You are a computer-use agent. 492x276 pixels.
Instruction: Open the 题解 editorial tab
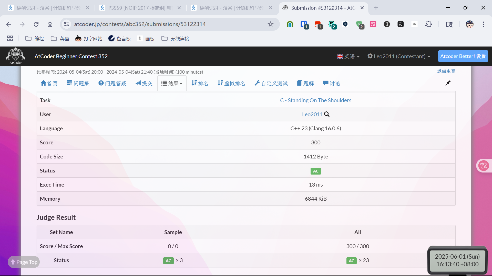305,83
